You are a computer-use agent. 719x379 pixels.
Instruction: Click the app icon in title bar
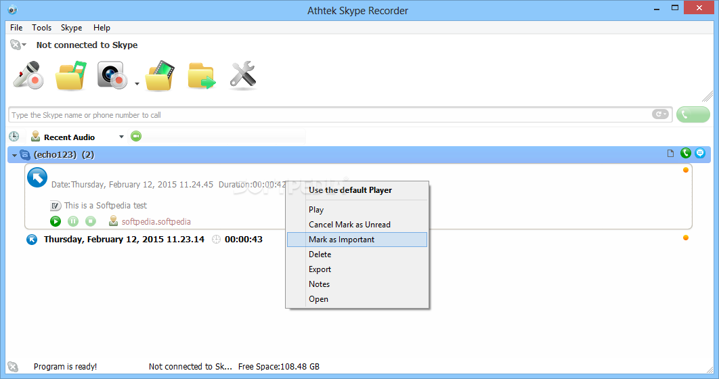point(12,10)
